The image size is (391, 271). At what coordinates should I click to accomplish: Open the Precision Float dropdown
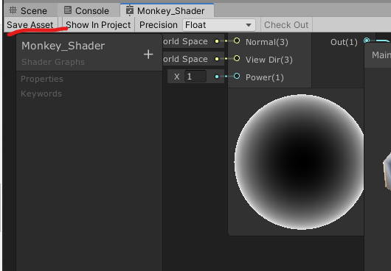(219, 25)
